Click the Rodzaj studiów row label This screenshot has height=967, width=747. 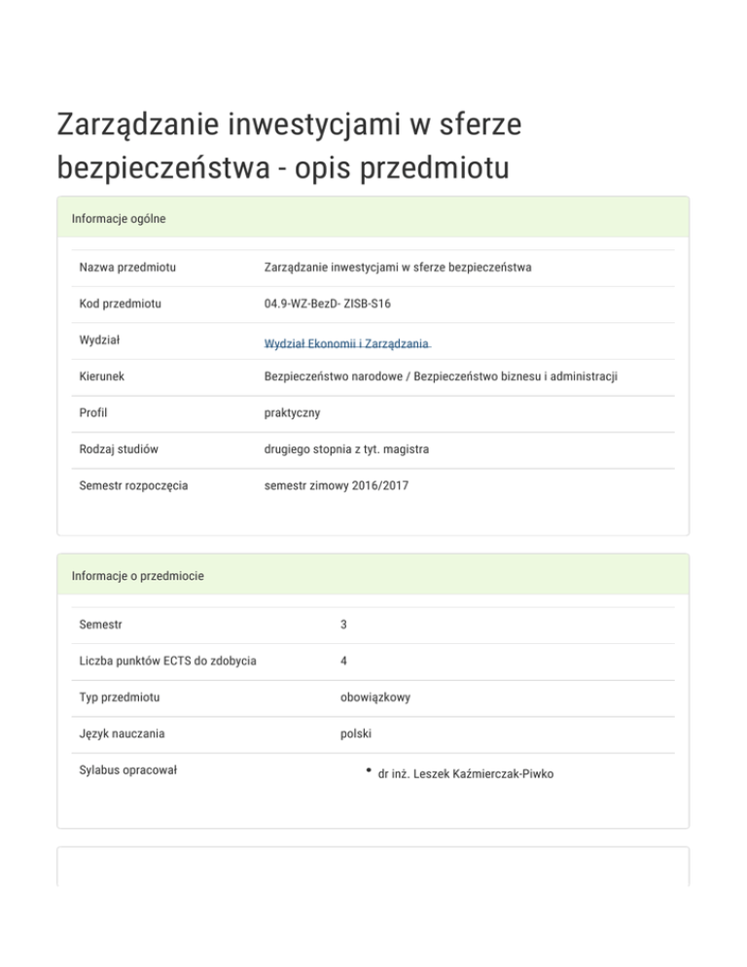point(119,449)
